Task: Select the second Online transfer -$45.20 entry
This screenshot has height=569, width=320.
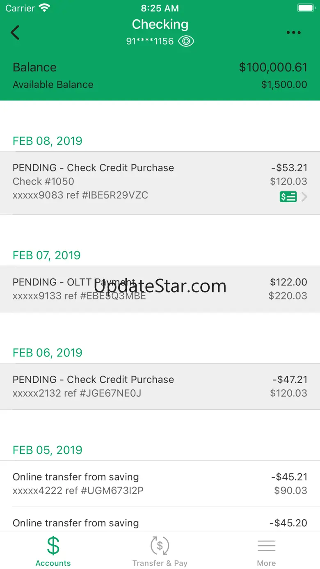Action: [x=160, y=519]
